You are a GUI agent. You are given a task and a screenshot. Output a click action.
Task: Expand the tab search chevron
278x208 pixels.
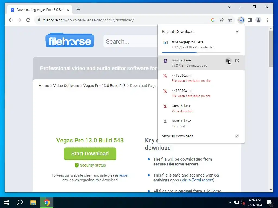[x=229, y=7]
